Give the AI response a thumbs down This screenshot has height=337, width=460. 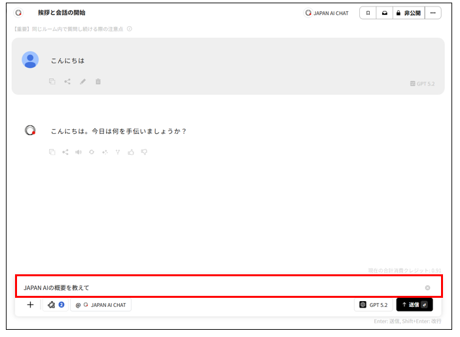pyautogui.click(x=144, y=152)
